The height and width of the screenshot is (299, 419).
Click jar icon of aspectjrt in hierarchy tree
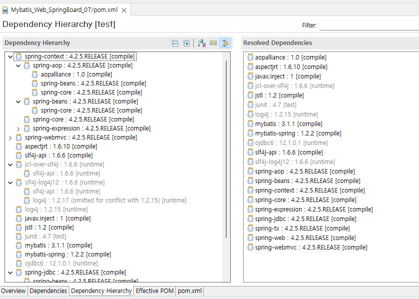[18, 146]
